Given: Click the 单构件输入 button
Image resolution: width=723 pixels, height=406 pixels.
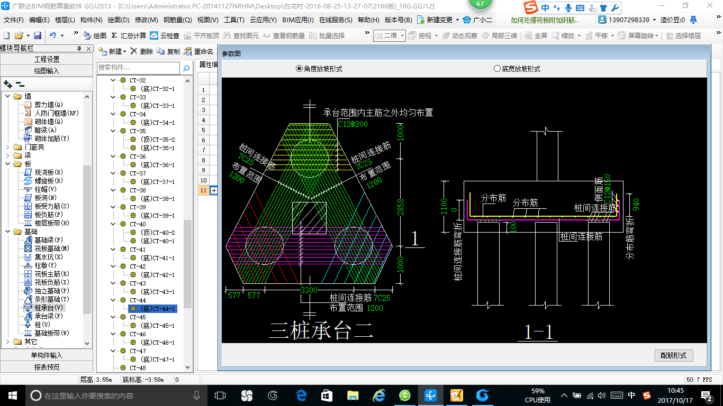Looking at the screenshot, I should click(x=47, y=355).
